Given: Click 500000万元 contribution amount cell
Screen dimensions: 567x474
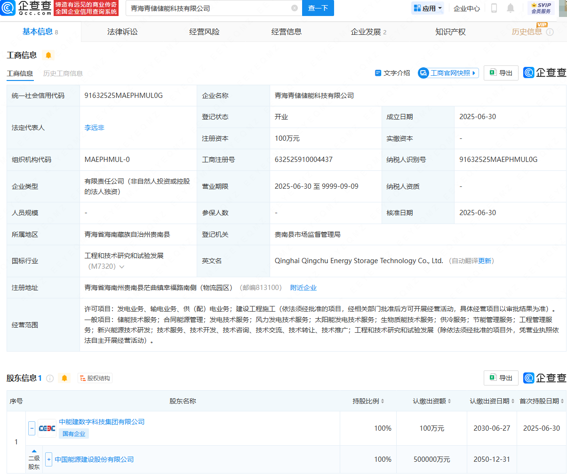Looking at the screenshot, I should pos(432,459).
